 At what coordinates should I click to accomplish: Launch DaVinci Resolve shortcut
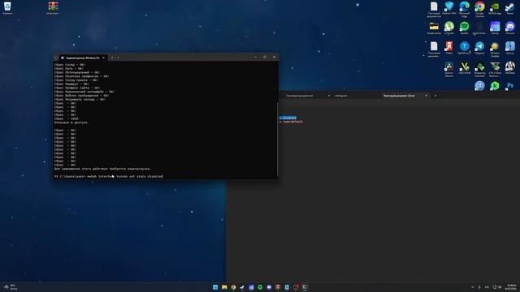click(449, 69)
